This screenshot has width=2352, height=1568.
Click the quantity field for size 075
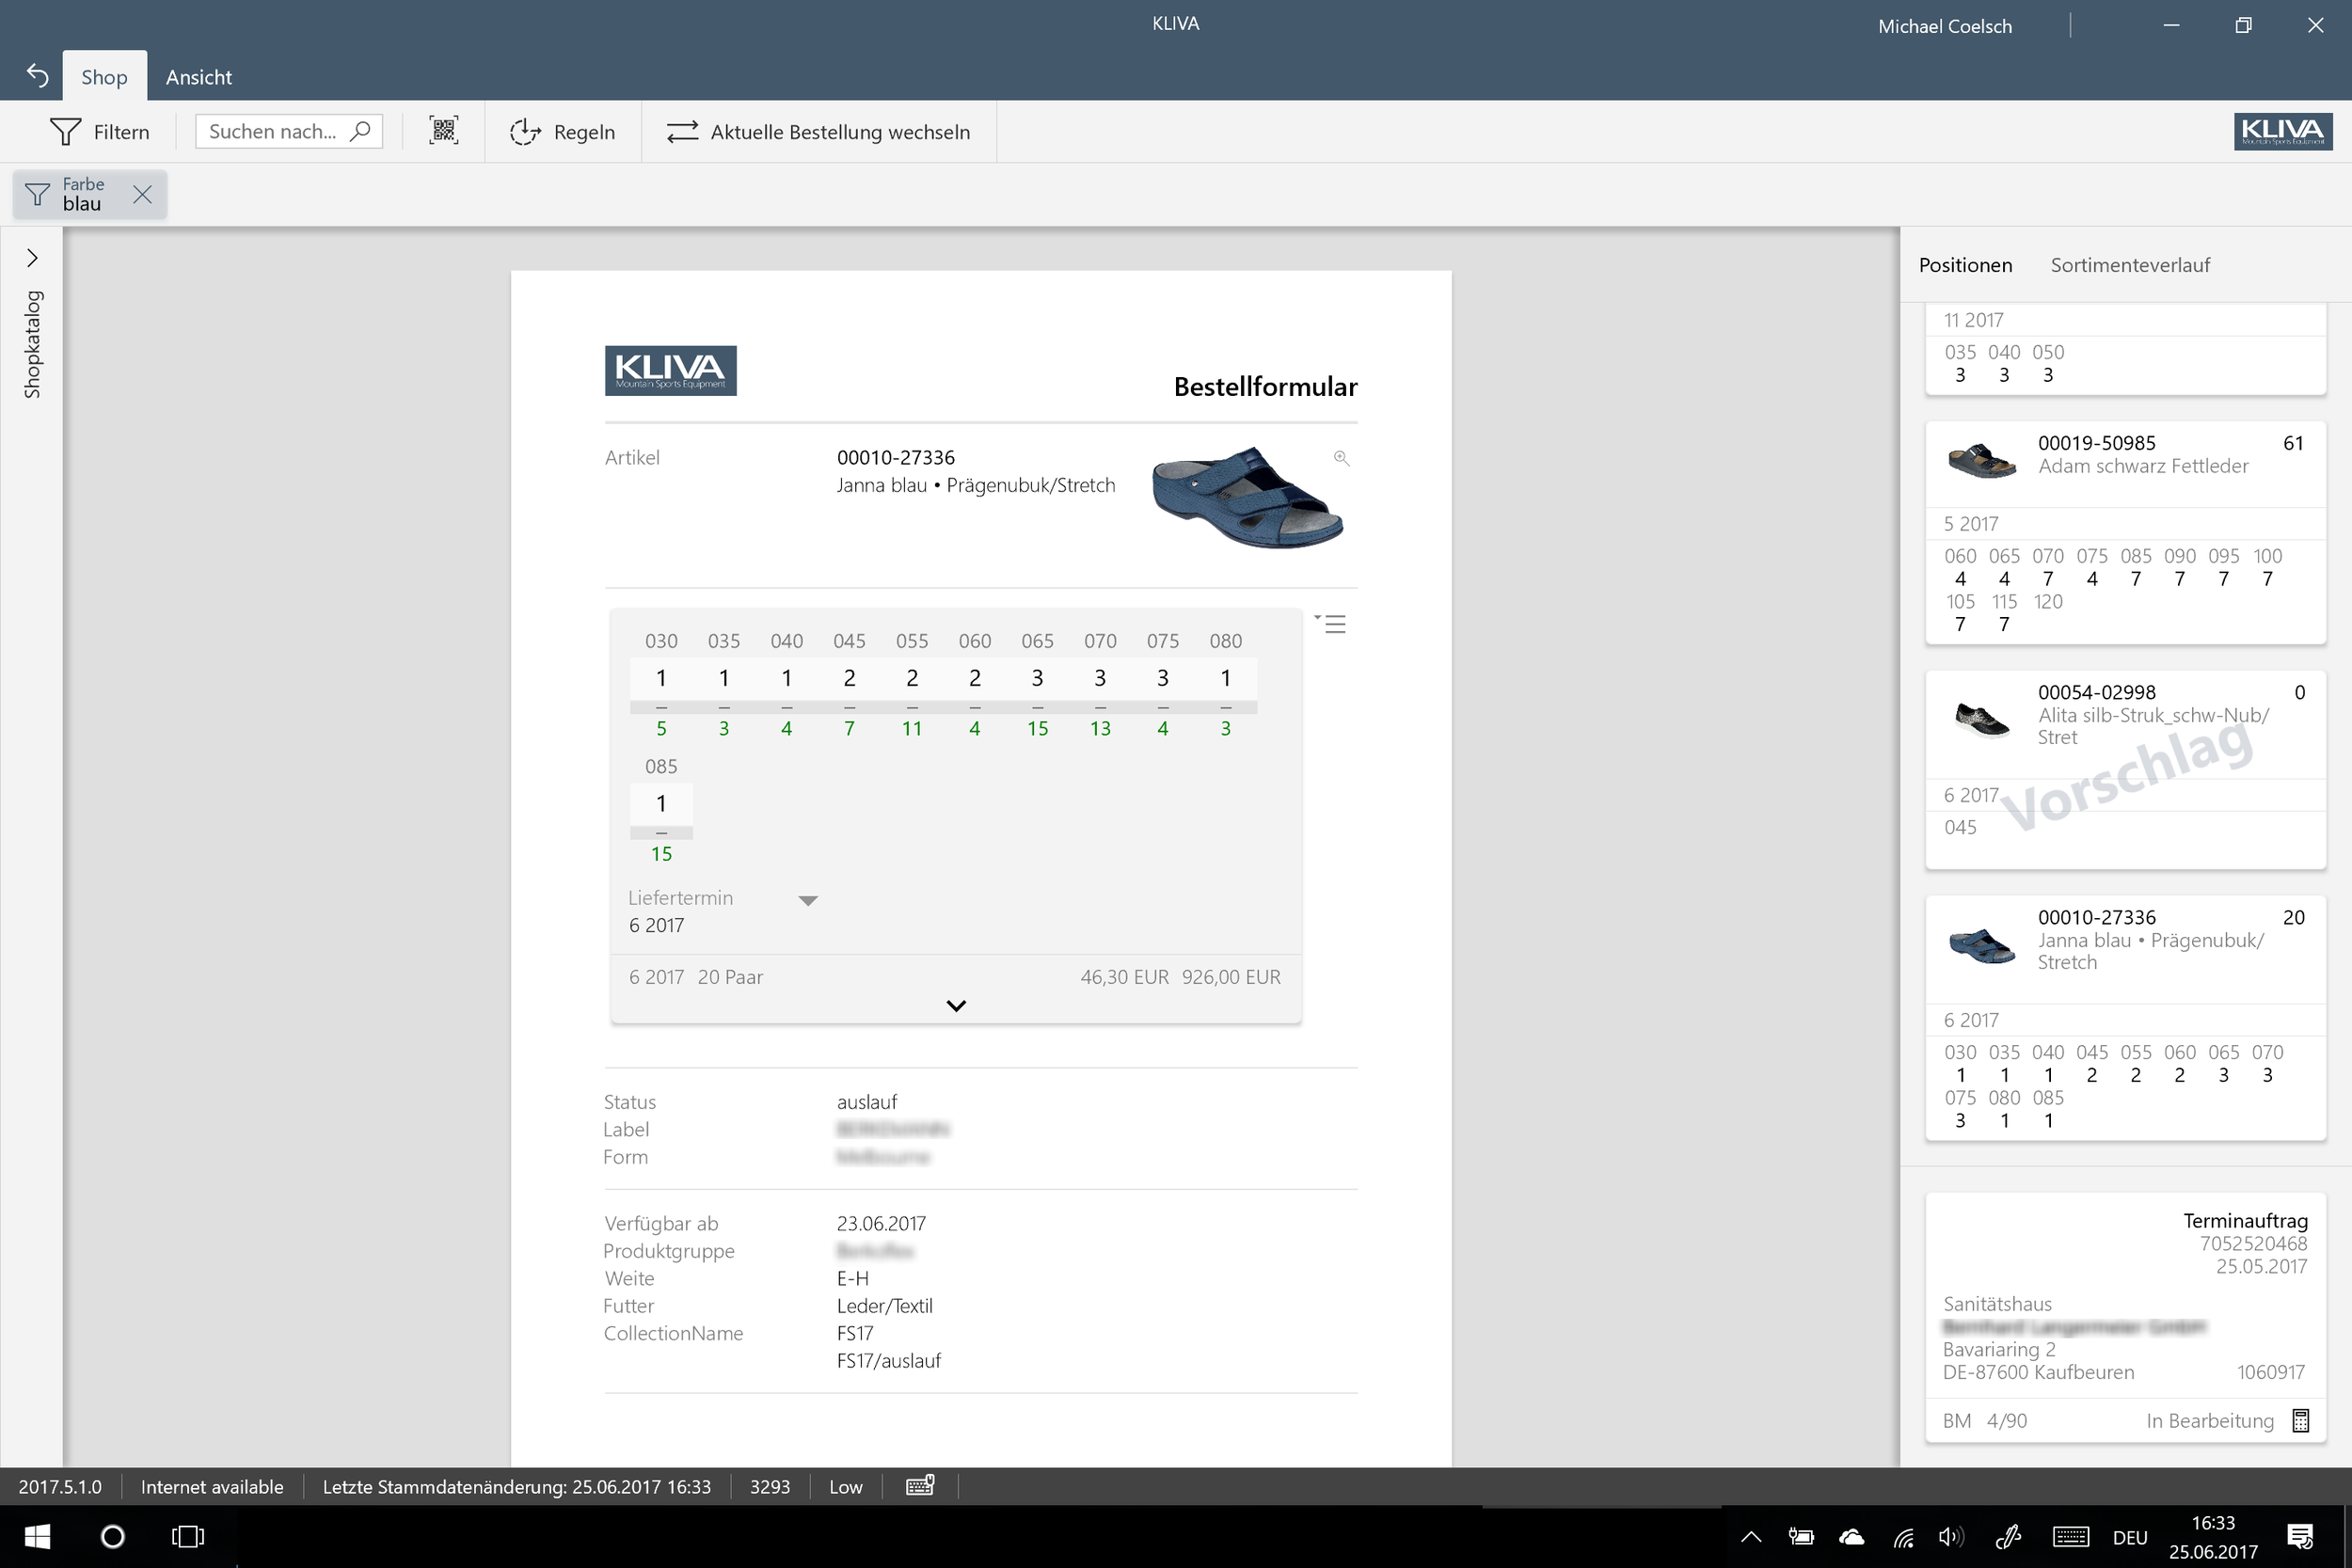pos(1163,678)
